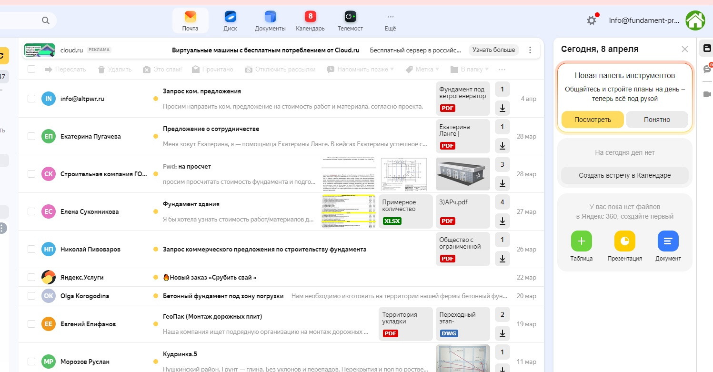Open the three-dot toolbar overflow menu
Screen dimensions: 713x372
pyautogui.click(x=502, y=70)
